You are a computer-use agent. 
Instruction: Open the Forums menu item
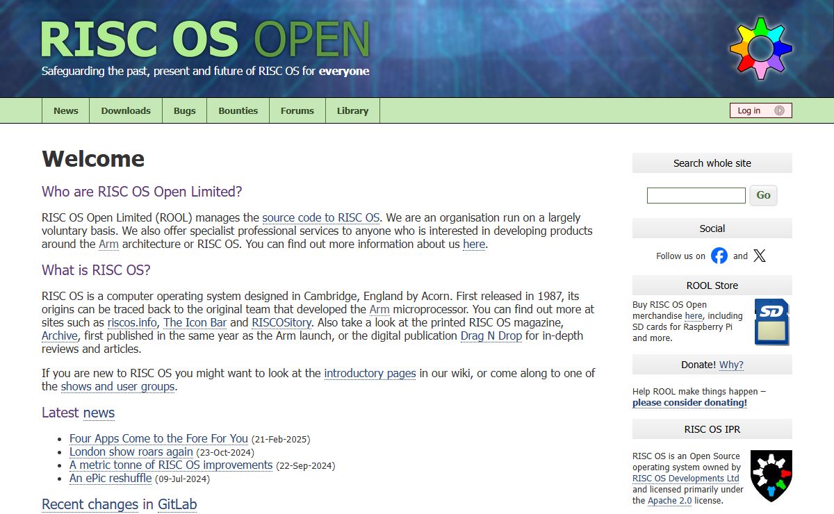click(297, 110)
